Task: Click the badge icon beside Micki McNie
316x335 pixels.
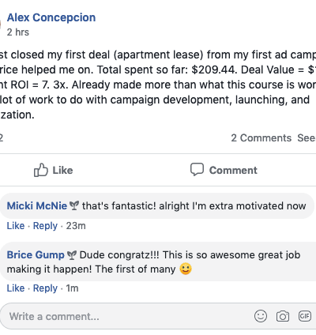Action: point(74,205)
